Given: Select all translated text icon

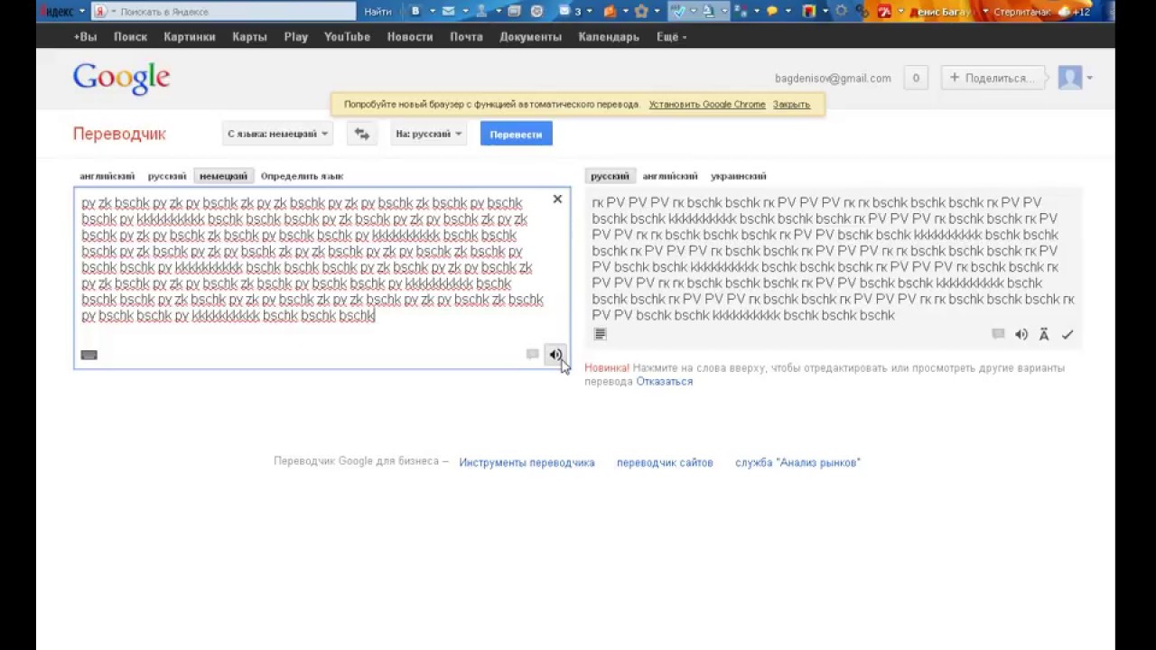Looking at the screenshot, I should (x=600, y=334).
